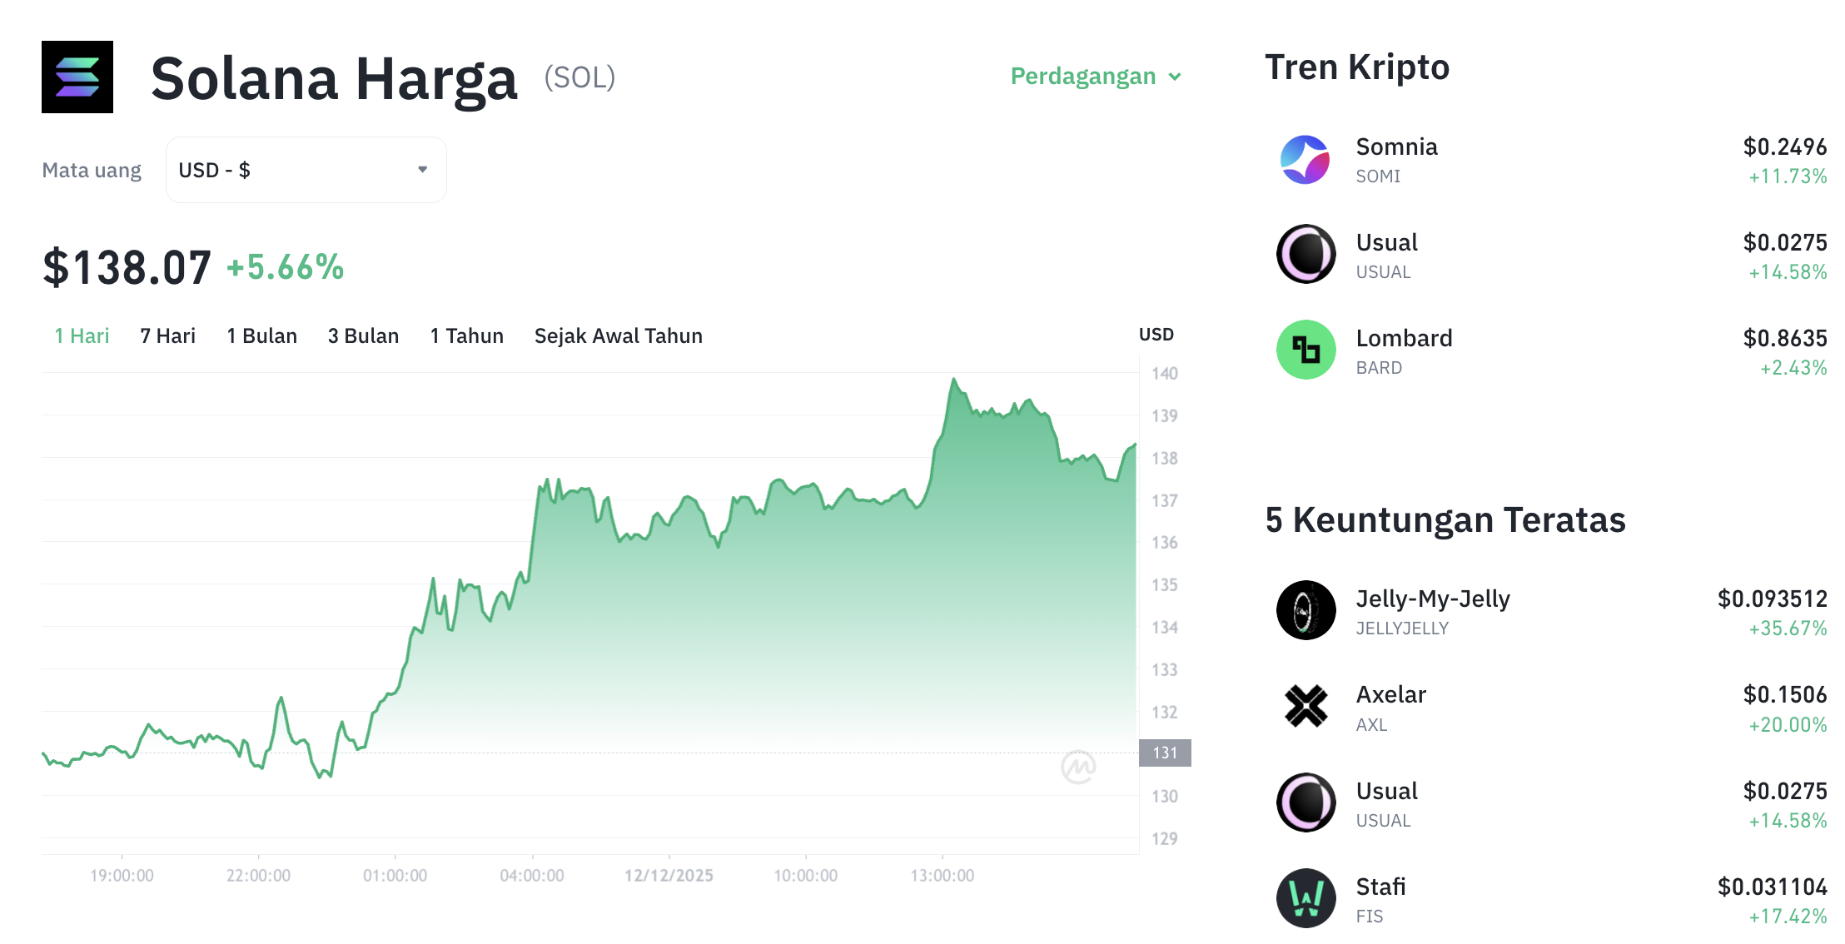This screenshot has height=944, width=1845.
Task: Click the Jelly-My-Jelly coin icon
Action: point(1305,610)
